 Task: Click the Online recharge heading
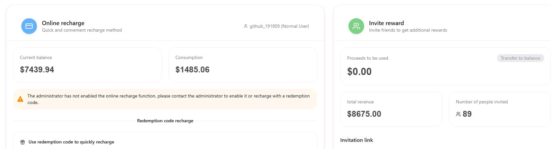[63, 23]
